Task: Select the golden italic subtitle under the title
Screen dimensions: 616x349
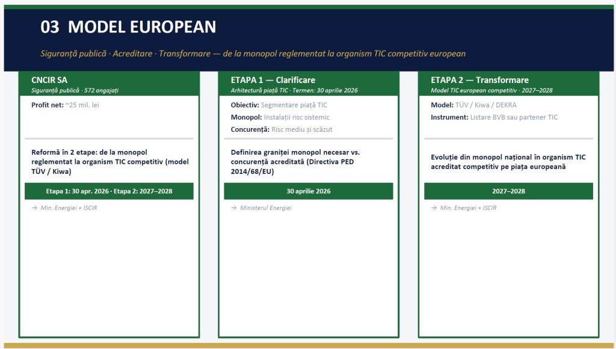Action: pyautogui.click(x=253, y=54)
